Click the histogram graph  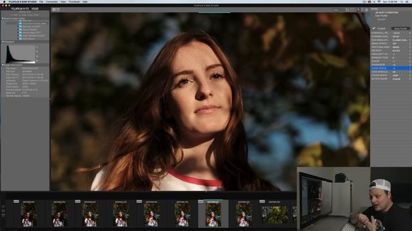[21, 54]
